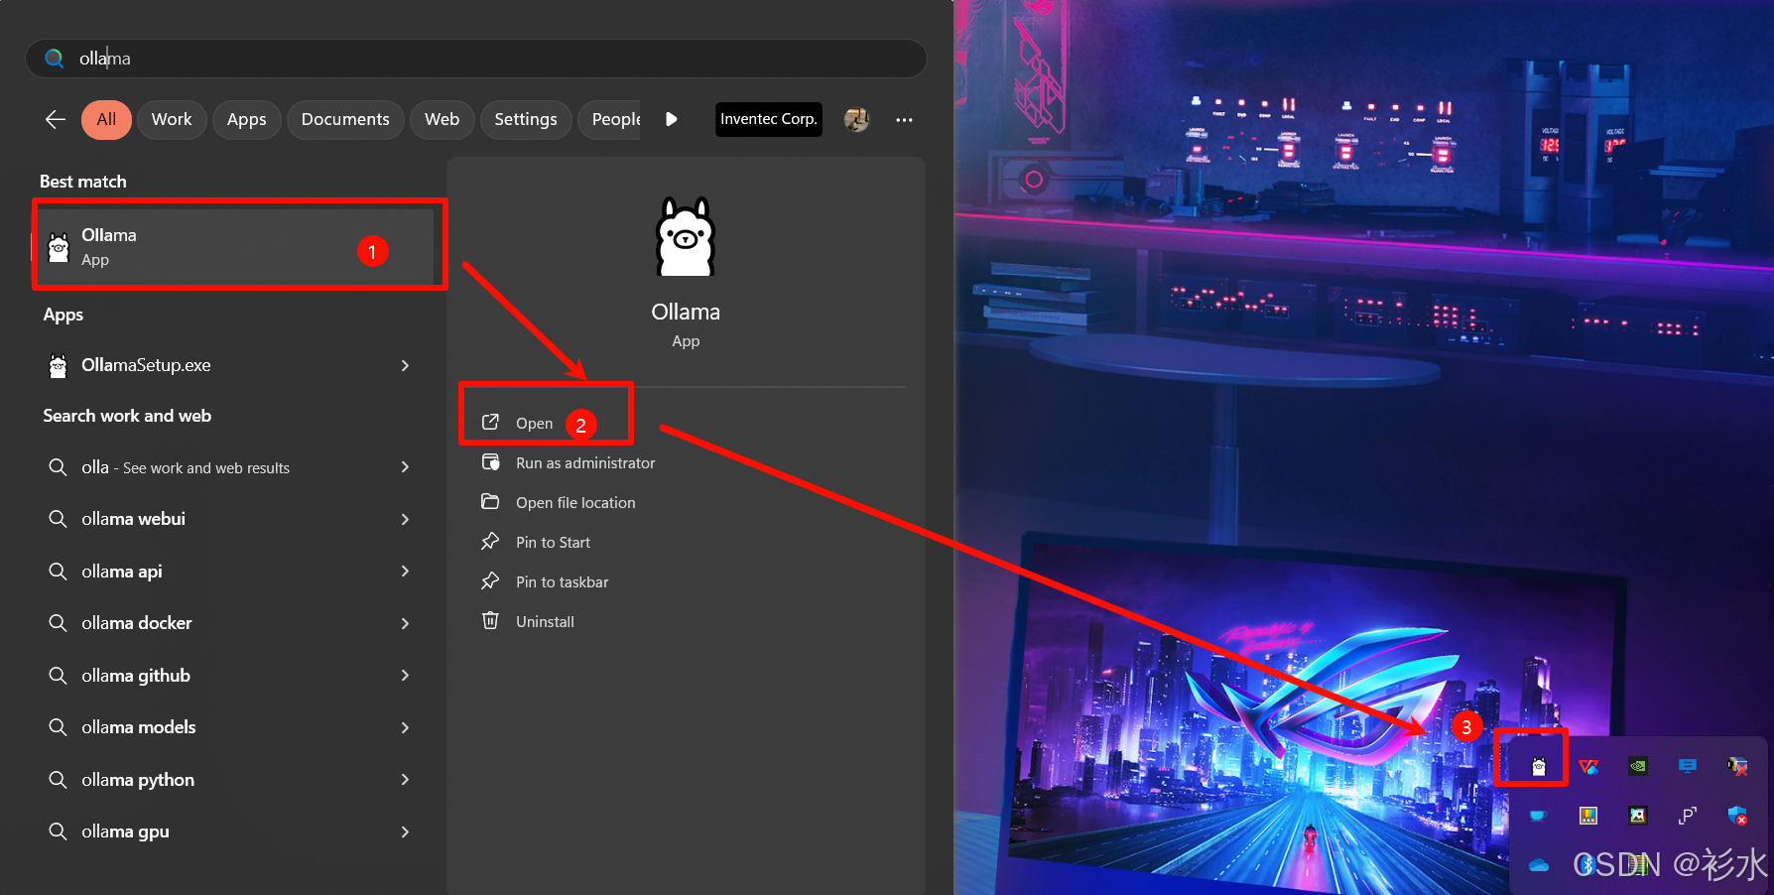Viewport: 1774px width, 895px height.
Task: Expand the 'ollama docker' suggestion chevron
Action: 405,623
